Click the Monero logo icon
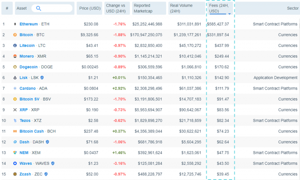The image size is (300, 180). [x=15, y=56]
